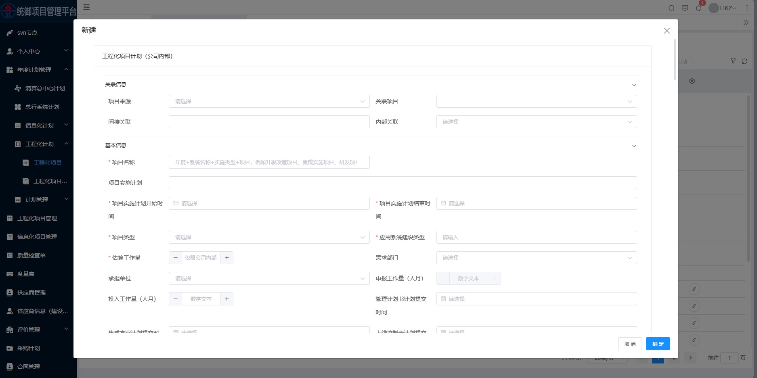Click the 统御项目管理平台 logo
Image resolution: width=757 pixels, height=378 pixels.
pyautogui.click(x=38, y=11)
